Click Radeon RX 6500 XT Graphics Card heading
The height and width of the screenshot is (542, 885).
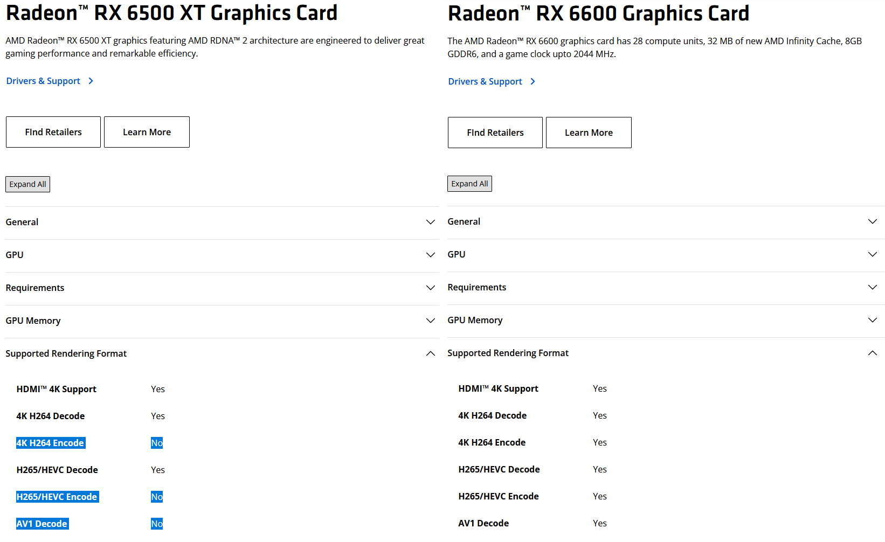[171, 13]
